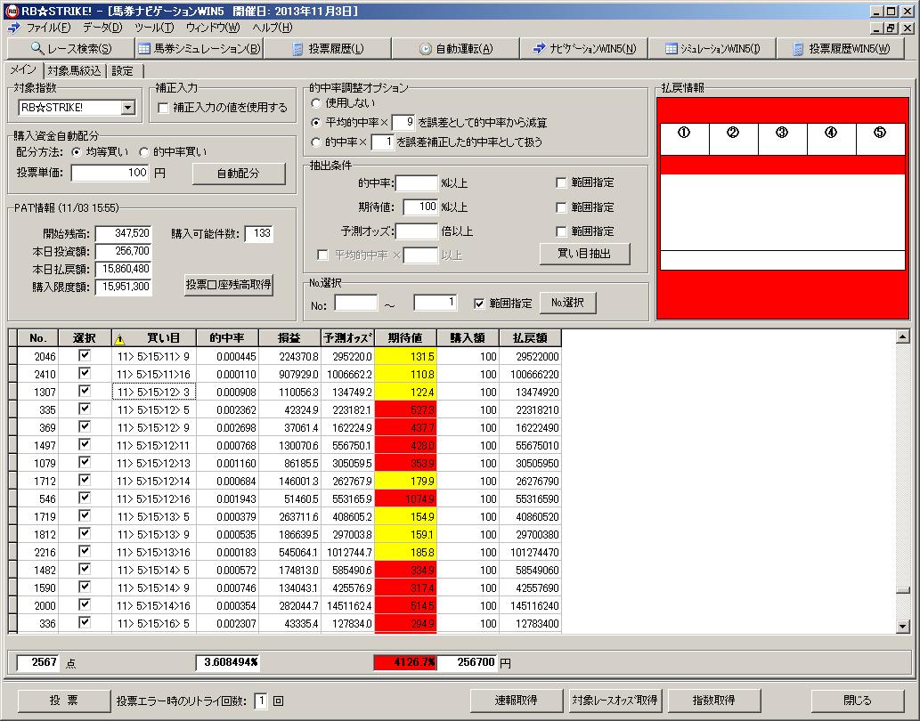Click the retry count input field
The height and width of the screenshot is (721, 920).
(x=261, y=701)
